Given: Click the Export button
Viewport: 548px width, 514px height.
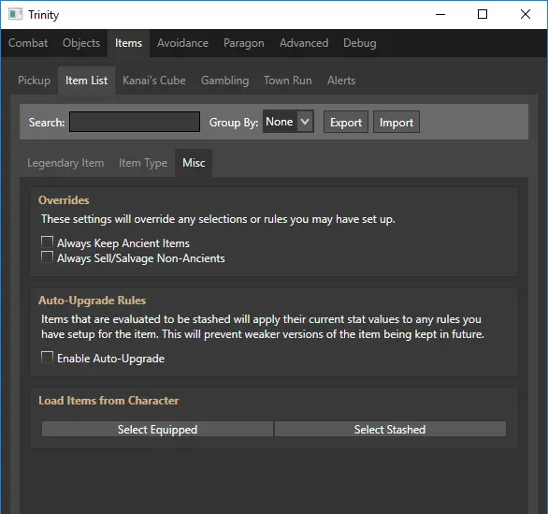Looking at the screenshot, I should [346, 122].
